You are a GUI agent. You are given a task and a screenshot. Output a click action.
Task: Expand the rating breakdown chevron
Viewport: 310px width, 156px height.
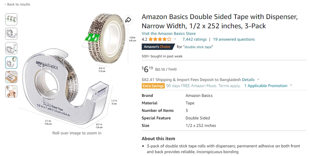pyautogui.click(x=175, y=39)
